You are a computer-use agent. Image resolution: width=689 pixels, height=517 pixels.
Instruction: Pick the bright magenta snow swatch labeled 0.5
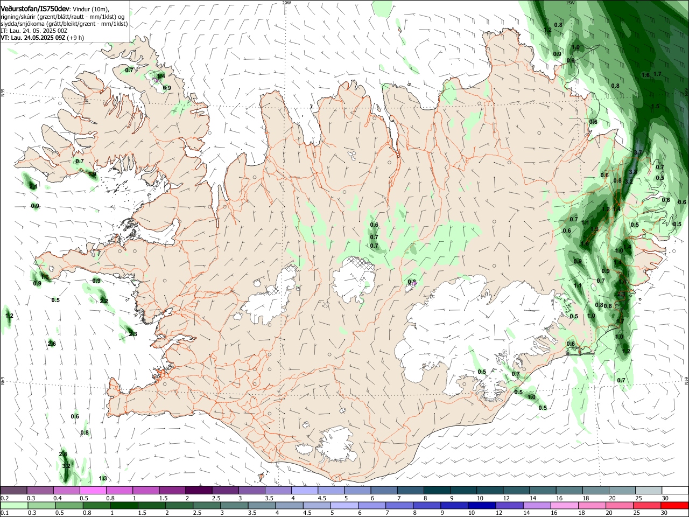coord(93,491)
